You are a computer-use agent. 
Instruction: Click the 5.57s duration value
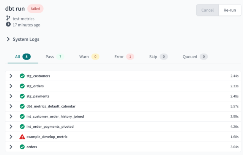[234, 106]
